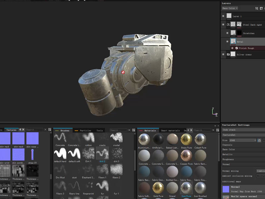Open the Normal mixing Combine selector
The image size is (265, 199).
[x=260, y=171]
